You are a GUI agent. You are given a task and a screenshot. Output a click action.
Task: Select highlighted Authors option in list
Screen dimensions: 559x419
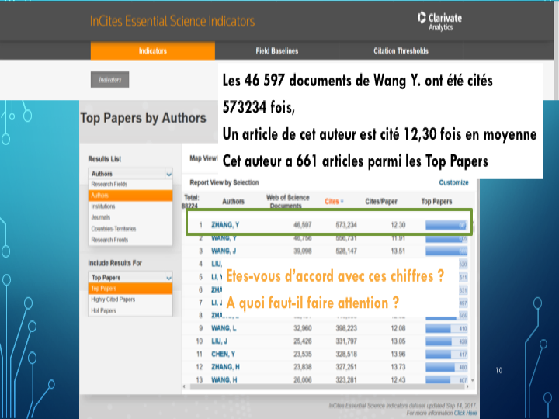coord(130,196)
